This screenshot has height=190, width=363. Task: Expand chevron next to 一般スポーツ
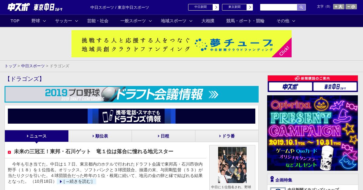150,21
